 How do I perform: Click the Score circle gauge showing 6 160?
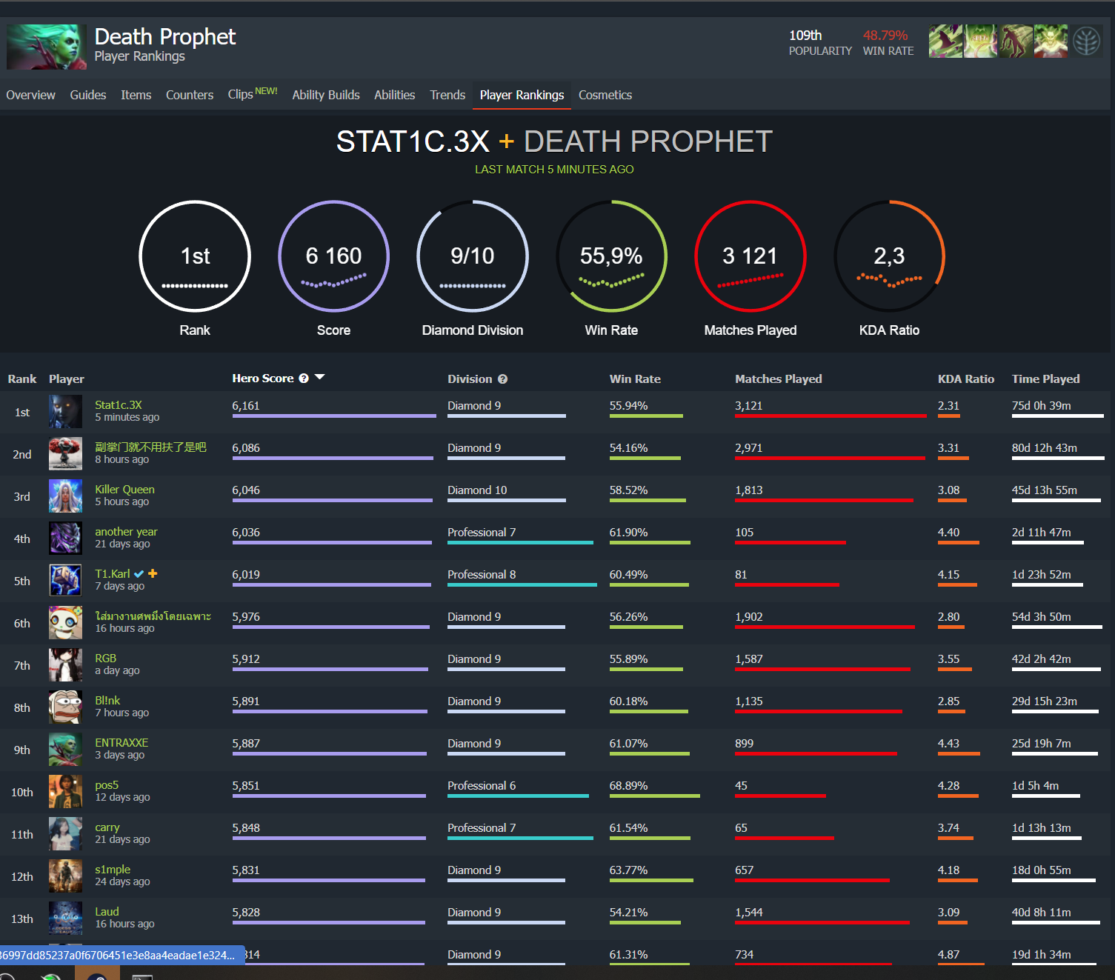[333, 256]
